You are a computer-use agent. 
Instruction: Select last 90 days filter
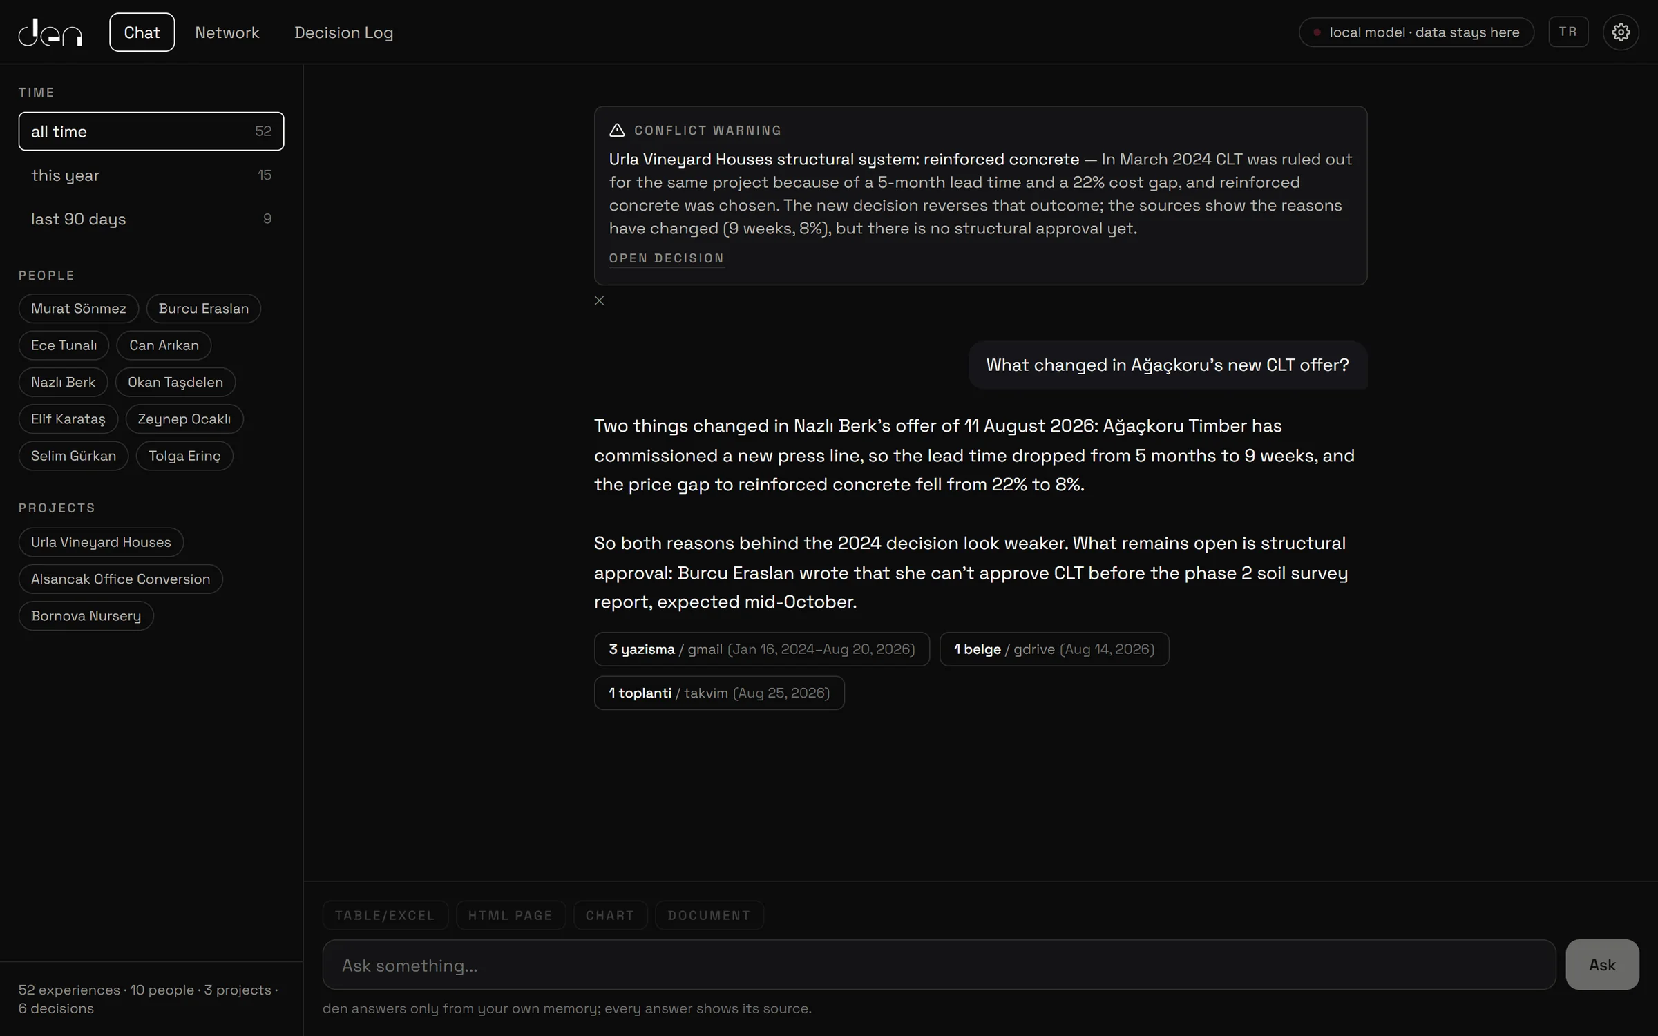click(151, 219)
